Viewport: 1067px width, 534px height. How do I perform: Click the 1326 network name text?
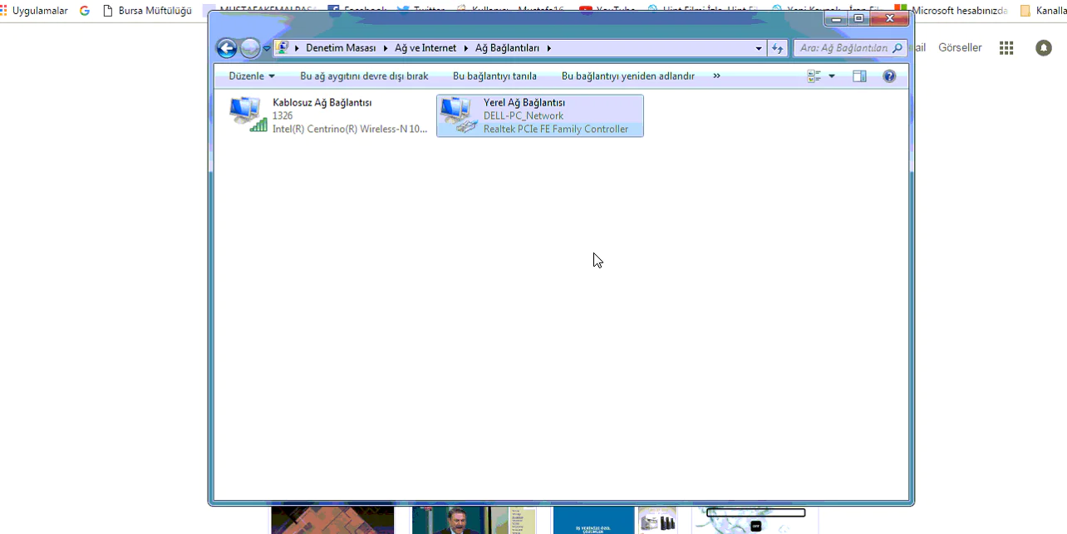coord(283,115)
